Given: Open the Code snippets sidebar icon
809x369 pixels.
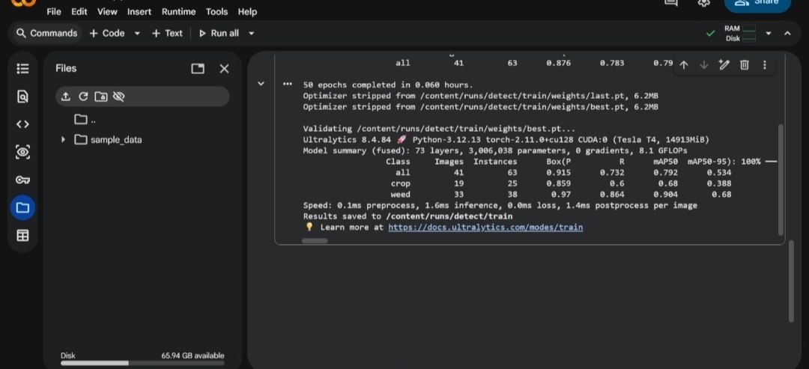Looking at the screenshot, I should point(22,124).
